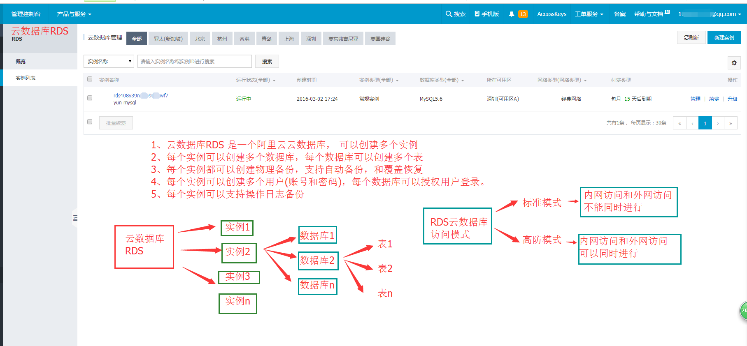Check the rds408y39n instance row checkbox
The height and width of the screenshot is (346, 747).
point(90,98)
